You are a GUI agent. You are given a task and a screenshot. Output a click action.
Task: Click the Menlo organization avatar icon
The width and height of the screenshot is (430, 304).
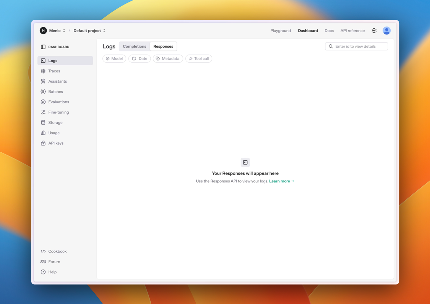point(43,31)
